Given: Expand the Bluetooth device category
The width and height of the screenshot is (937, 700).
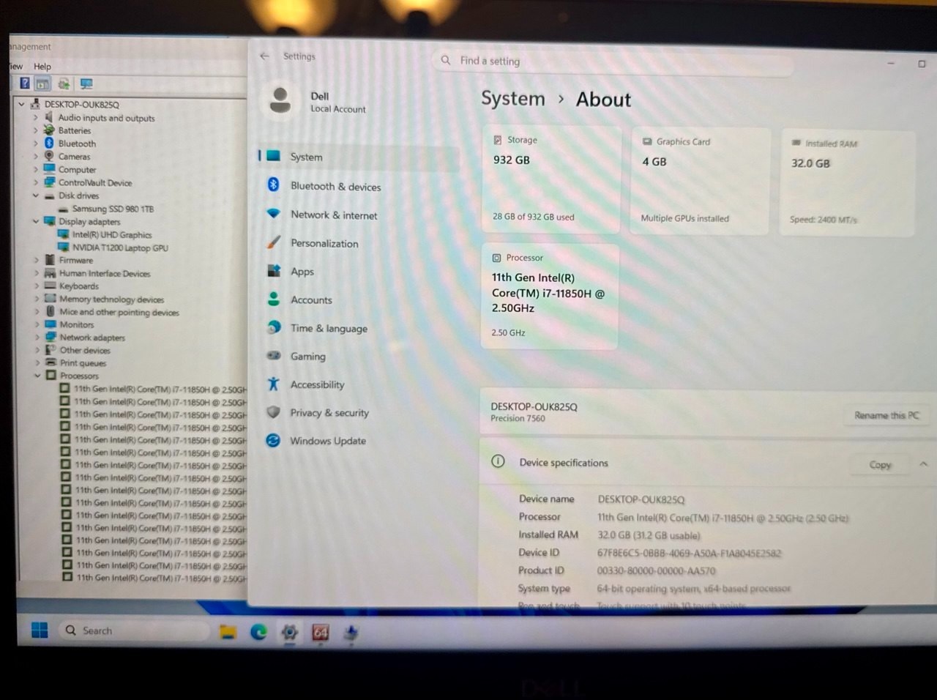Looking at the screenshot, I should 35,144.
